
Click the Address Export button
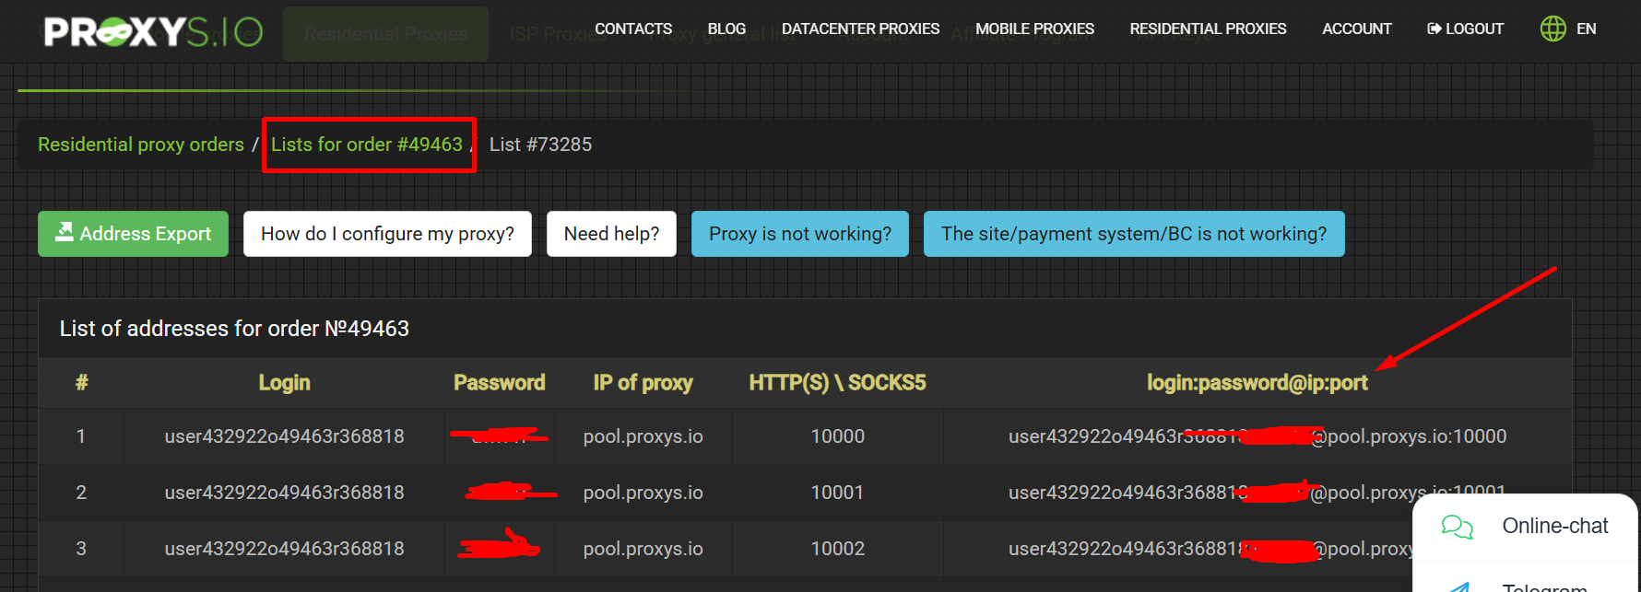click(x=133, y=234)
